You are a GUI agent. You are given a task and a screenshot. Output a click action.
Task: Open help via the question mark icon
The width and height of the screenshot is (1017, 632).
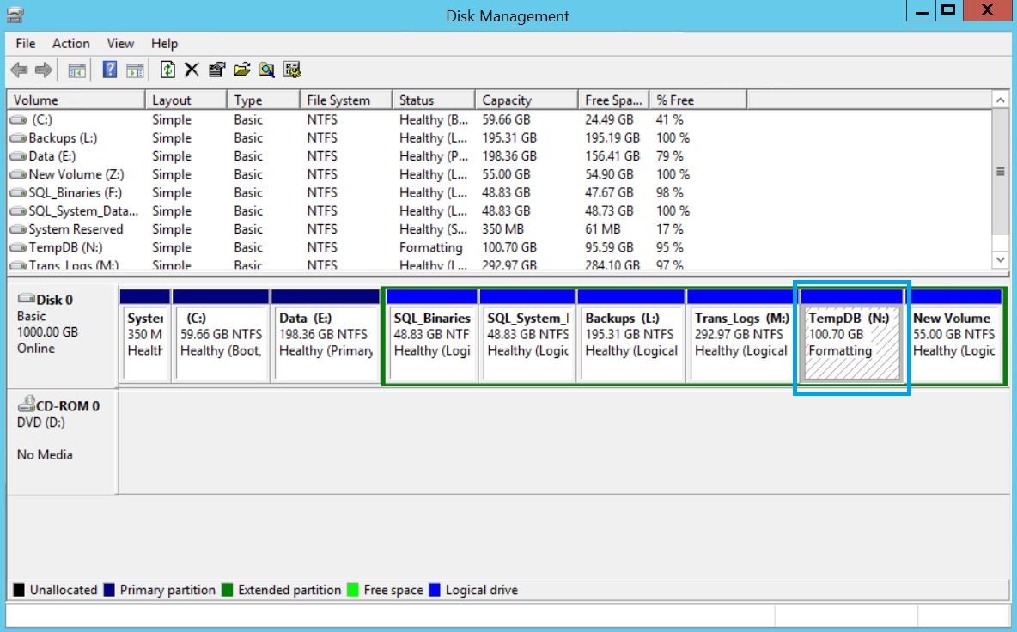point(110,70)
